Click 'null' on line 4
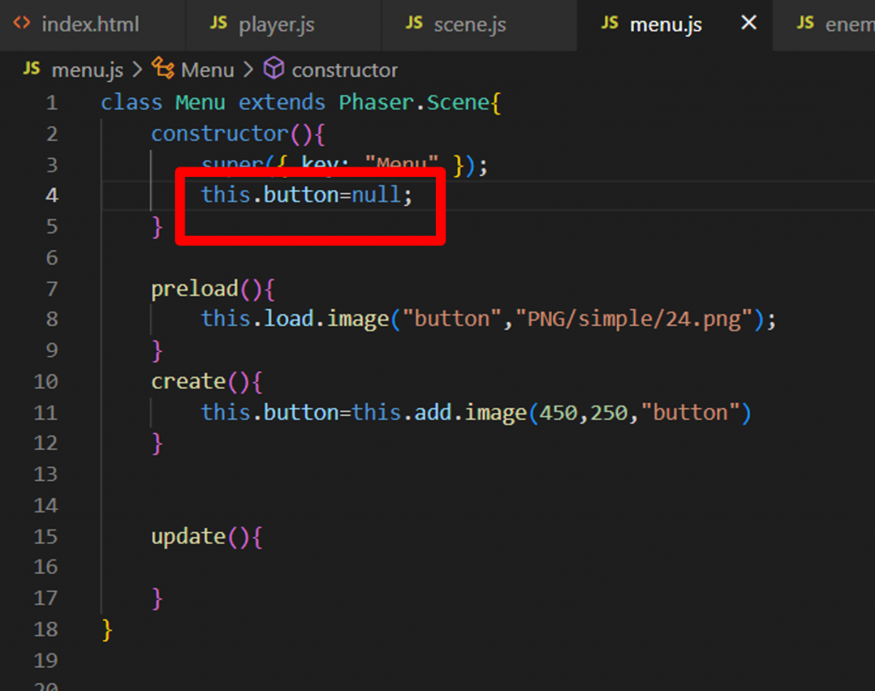Screen dimensions: 875x691 click(x=376, y=196)
